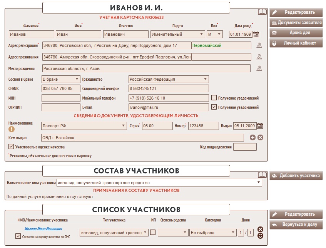Click the Добавить участника button
Screen dimensions: 326x248
[x=296, y=176]
